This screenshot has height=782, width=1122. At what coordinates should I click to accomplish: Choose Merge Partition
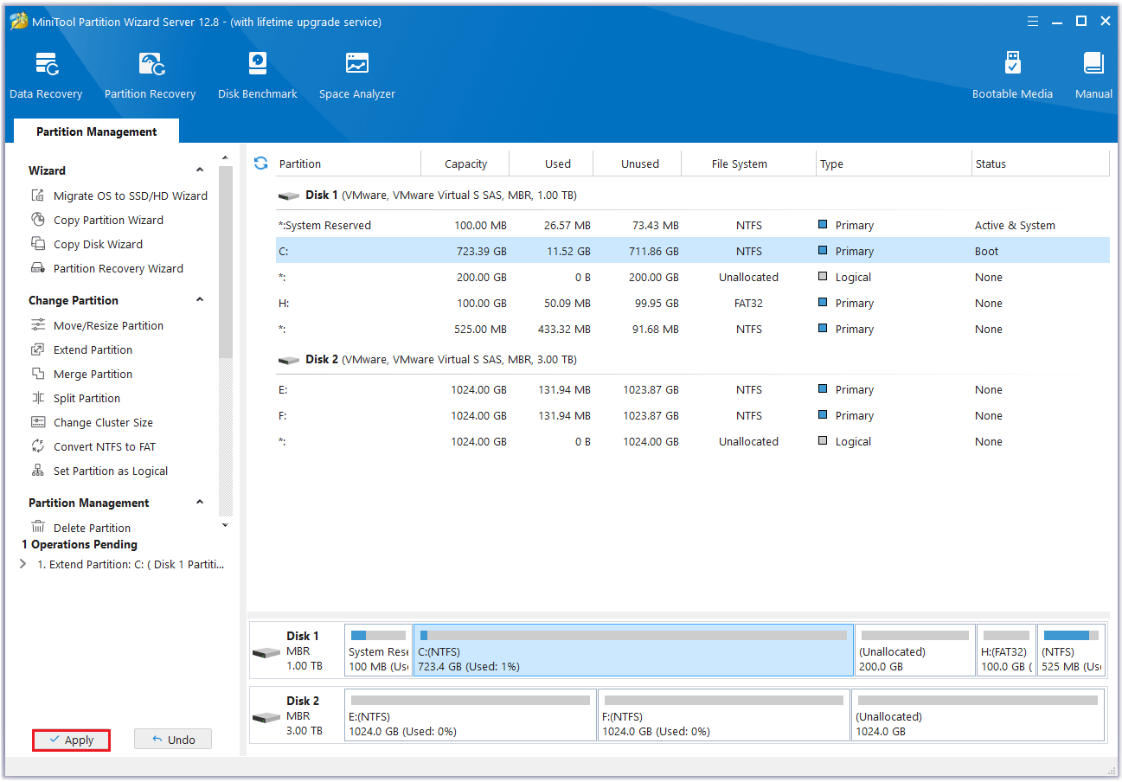click(x=81, y=374)
